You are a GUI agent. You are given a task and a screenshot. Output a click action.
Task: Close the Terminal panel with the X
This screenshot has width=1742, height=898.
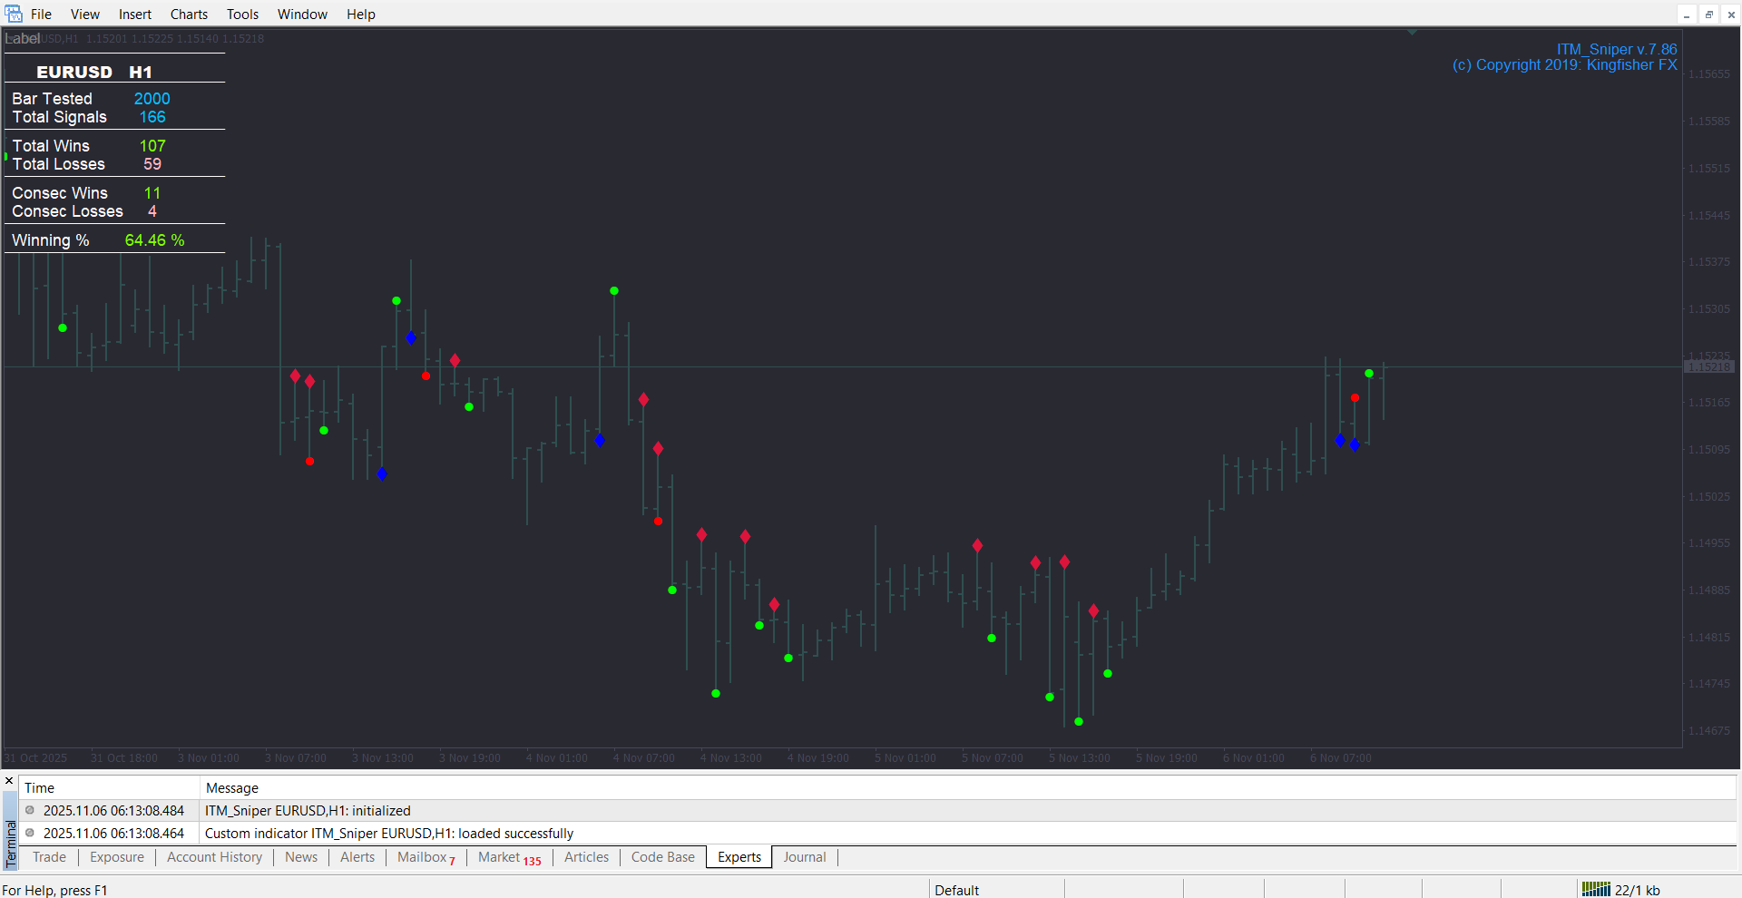(9, 781)
